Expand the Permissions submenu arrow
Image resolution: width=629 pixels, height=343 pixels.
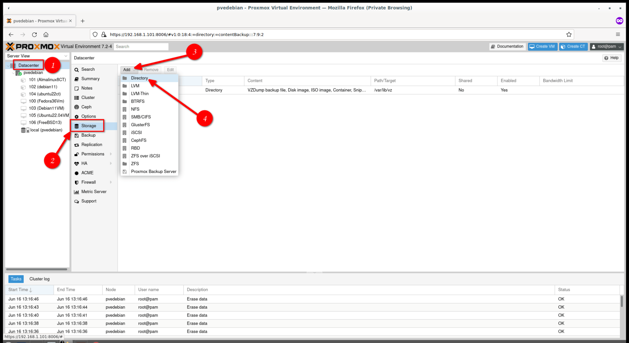(111, 154)
